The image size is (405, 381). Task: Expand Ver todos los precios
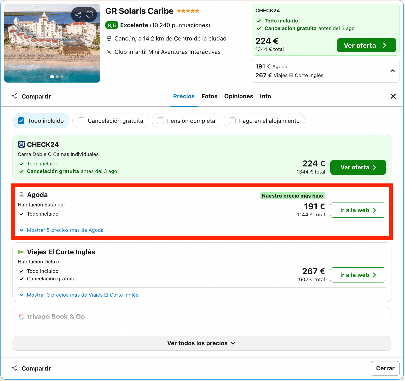pos(202,343)
